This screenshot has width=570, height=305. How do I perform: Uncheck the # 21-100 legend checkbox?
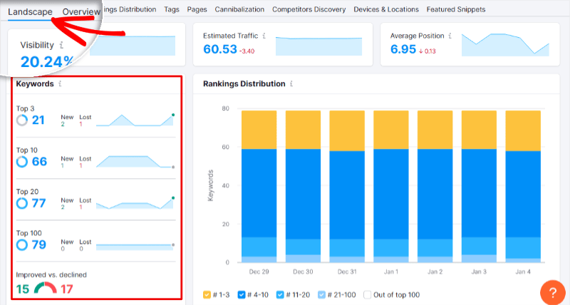[320, 294]
